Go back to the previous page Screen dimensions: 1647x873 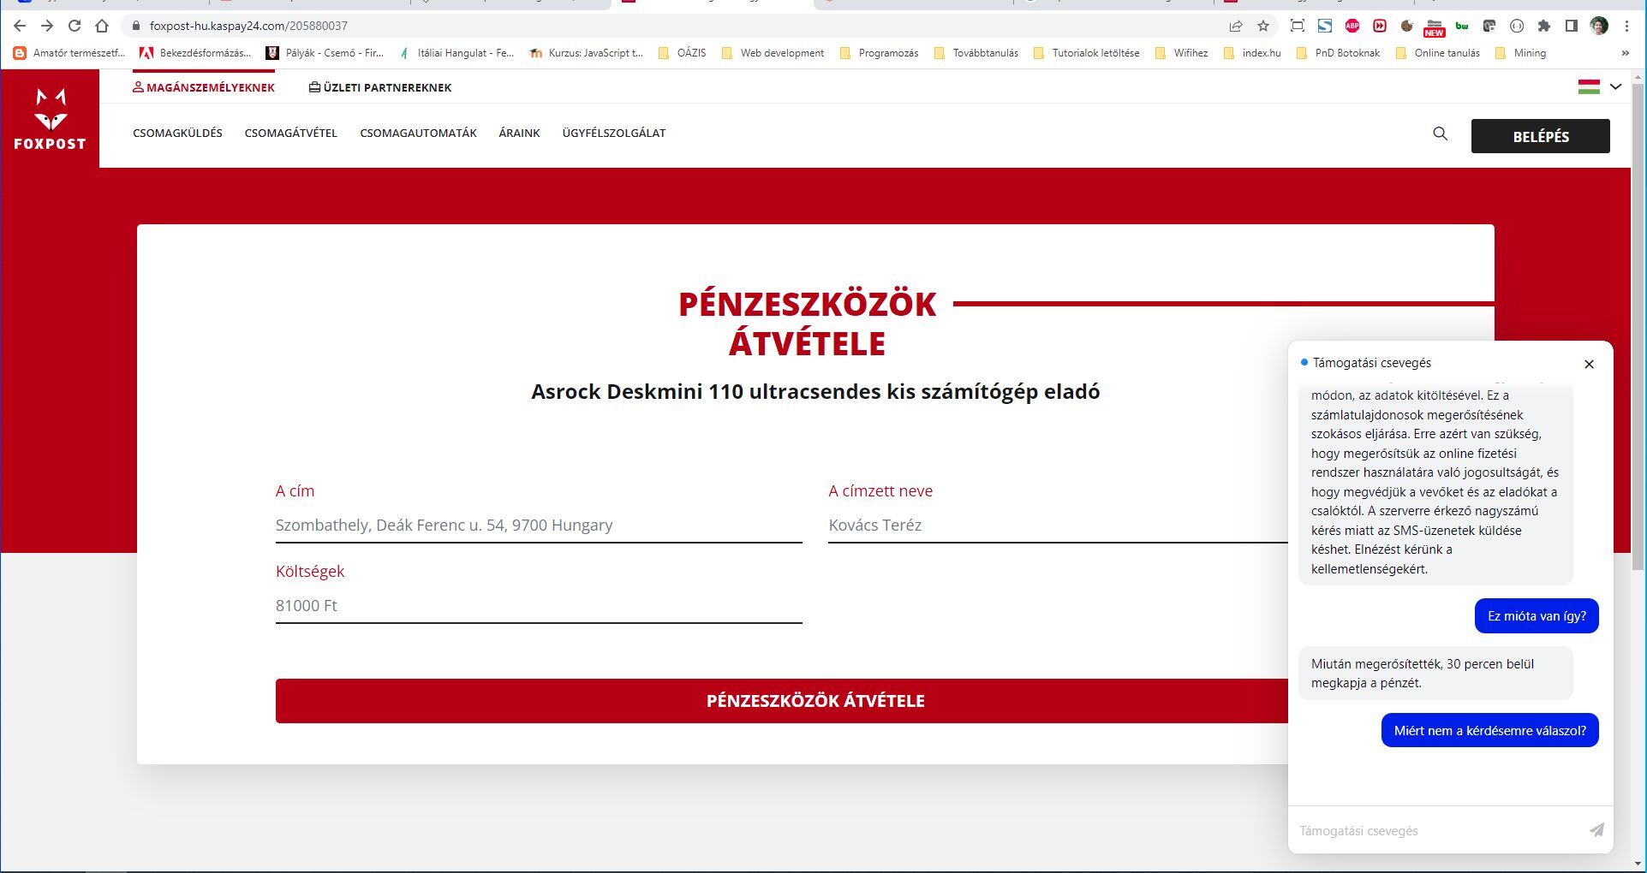(20, 26)
